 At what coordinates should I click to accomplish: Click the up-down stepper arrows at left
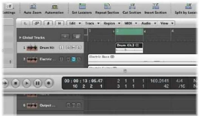[10, 62]
